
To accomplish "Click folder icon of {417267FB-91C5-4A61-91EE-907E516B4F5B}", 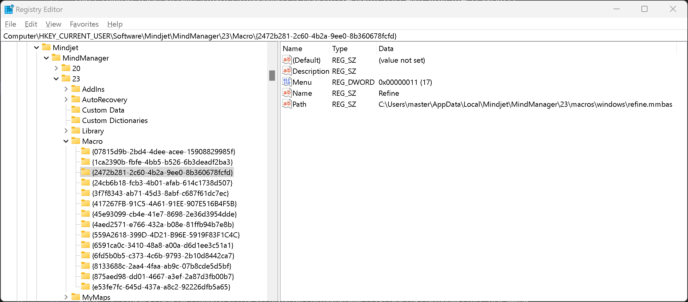I will click(86, 203).
